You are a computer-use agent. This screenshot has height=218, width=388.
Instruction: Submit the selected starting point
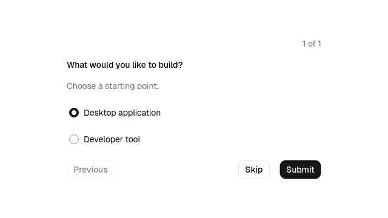pyautogui.click(x=300, y=170)
